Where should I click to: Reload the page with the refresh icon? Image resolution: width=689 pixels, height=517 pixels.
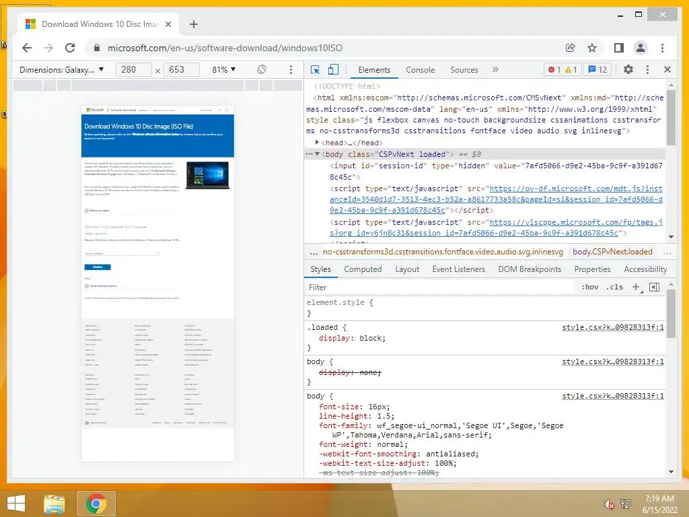pyautogui.click(x=70, y=48)
